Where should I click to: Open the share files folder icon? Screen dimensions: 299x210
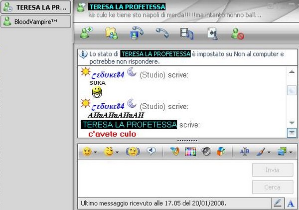click(112, 33)
